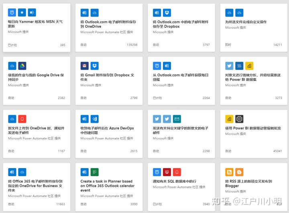Open the 为所选文件完成自定义操作 template
289x213 pixels.
[254, 28]
